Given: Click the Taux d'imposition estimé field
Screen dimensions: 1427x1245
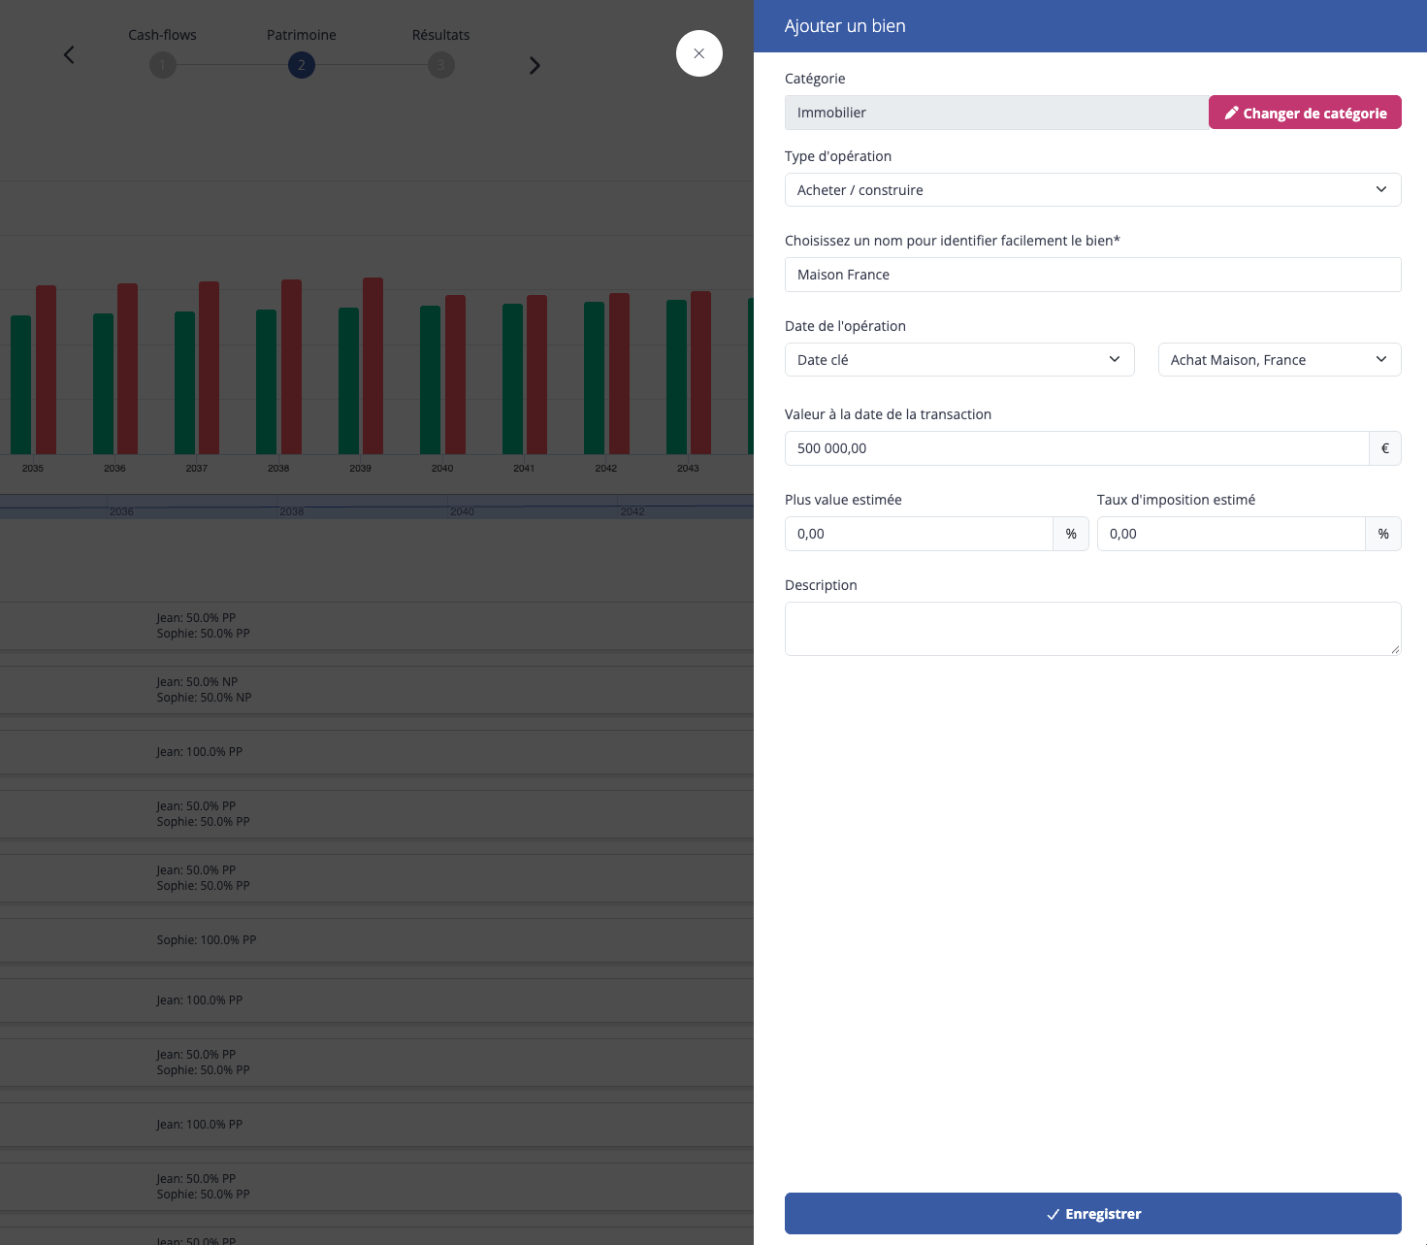Looking at the screenshot, I should click(1231, 534).
